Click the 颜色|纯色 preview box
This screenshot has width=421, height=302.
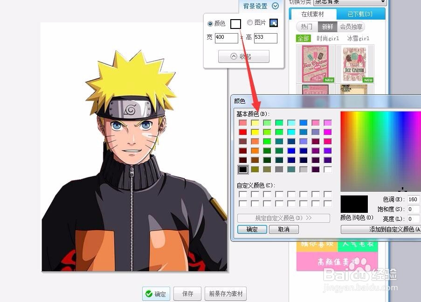354,204
